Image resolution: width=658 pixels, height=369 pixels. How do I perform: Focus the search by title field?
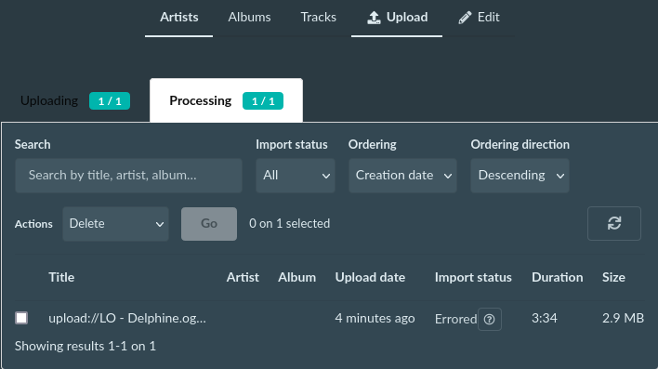pyautogui.click(x=128, y=176)
